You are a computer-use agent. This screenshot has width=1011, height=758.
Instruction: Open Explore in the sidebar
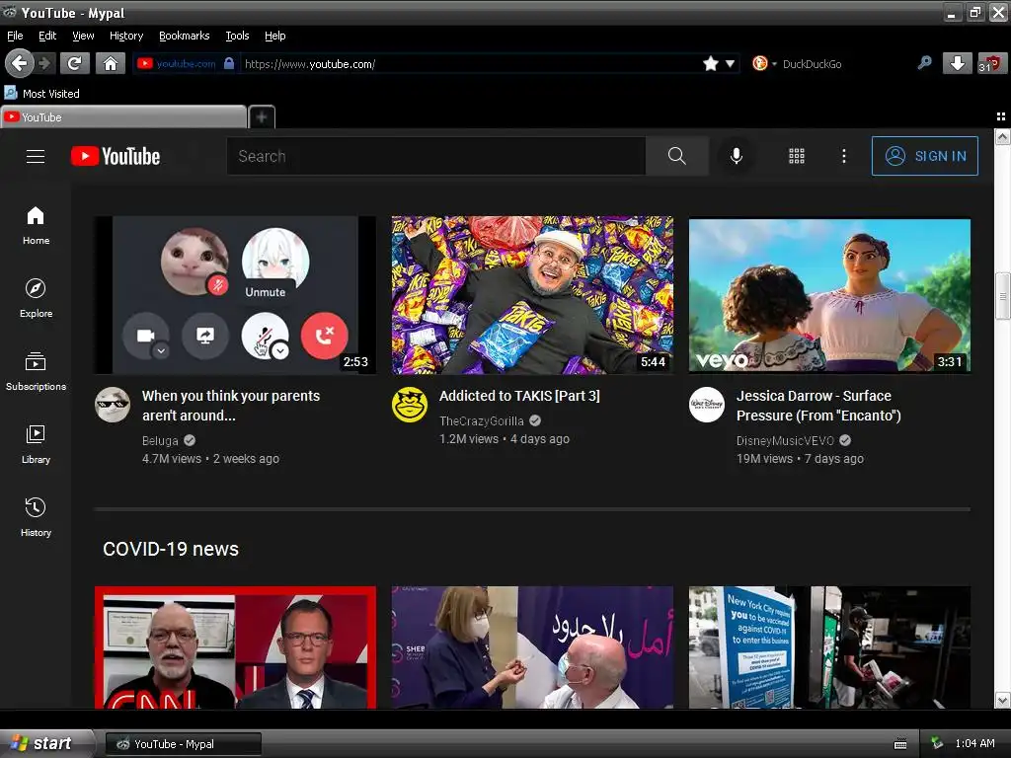pos(36,298)
